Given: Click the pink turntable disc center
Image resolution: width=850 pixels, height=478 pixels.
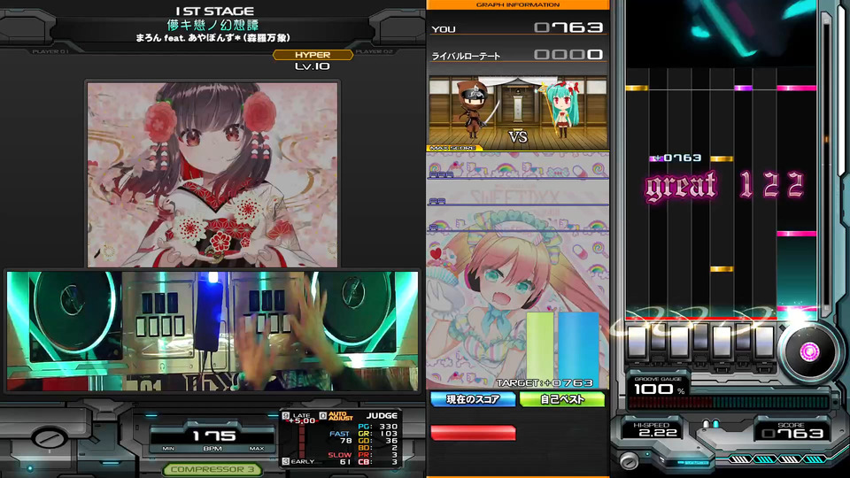Looking at the screenshot, I should click(x=808, y=351).
